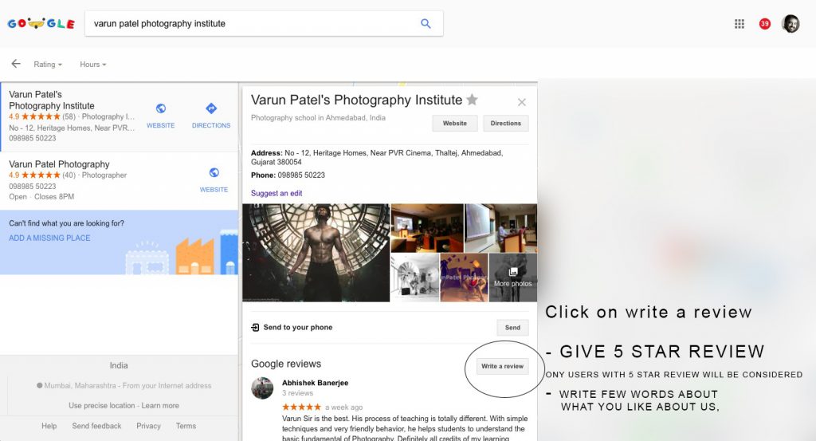The height and width of the screenshot is (441, 816).
Task: Click the (58) review count
Action: tap(69, 116)
